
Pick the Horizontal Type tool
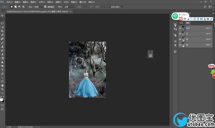tap(2, 70)
